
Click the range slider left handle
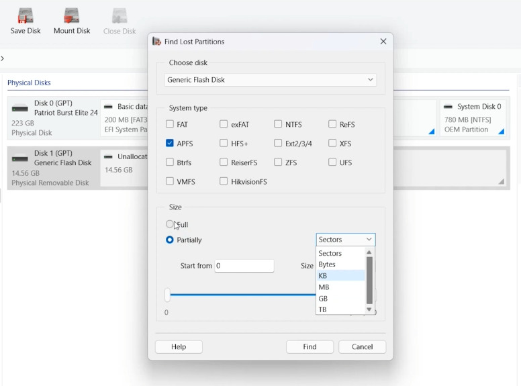coord(167,295)
